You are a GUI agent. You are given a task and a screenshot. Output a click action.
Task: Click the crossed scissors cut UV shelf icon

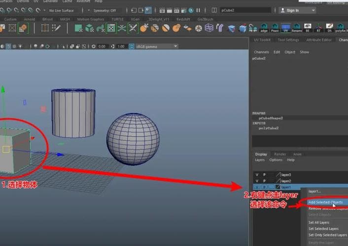pos(133,29)
